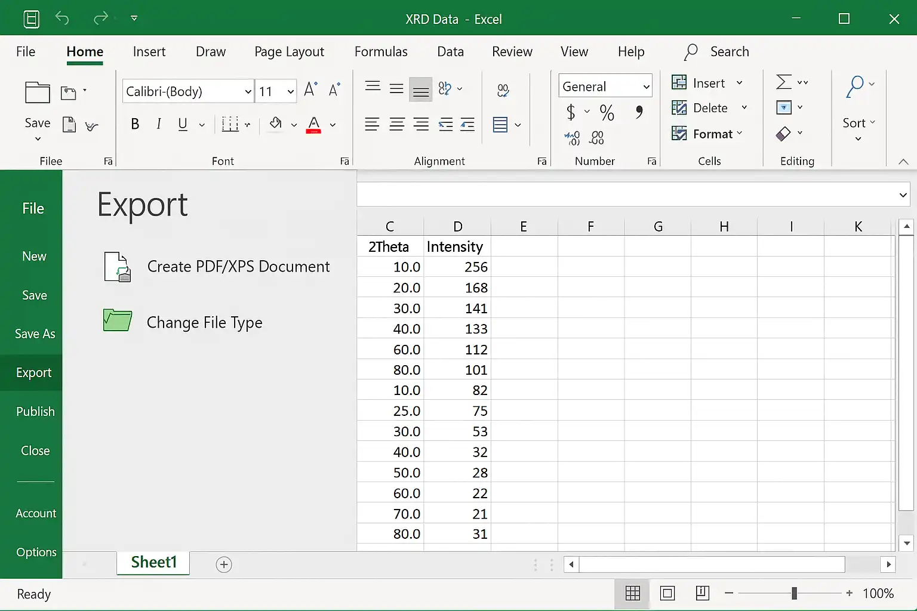The height and width of the screenshot is (611, 917).
Task: Toggle Italic formatting
Action: 159,124
